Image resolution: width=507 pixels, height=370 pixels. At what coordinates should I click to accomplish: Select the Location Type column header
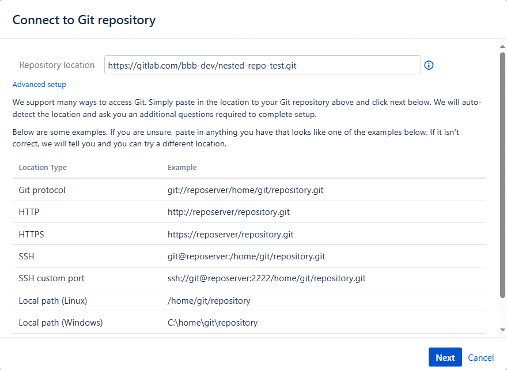pos(43,168)
